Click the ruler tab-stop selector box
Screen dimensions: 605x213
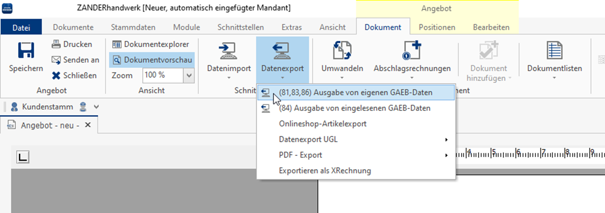(23, 157)
